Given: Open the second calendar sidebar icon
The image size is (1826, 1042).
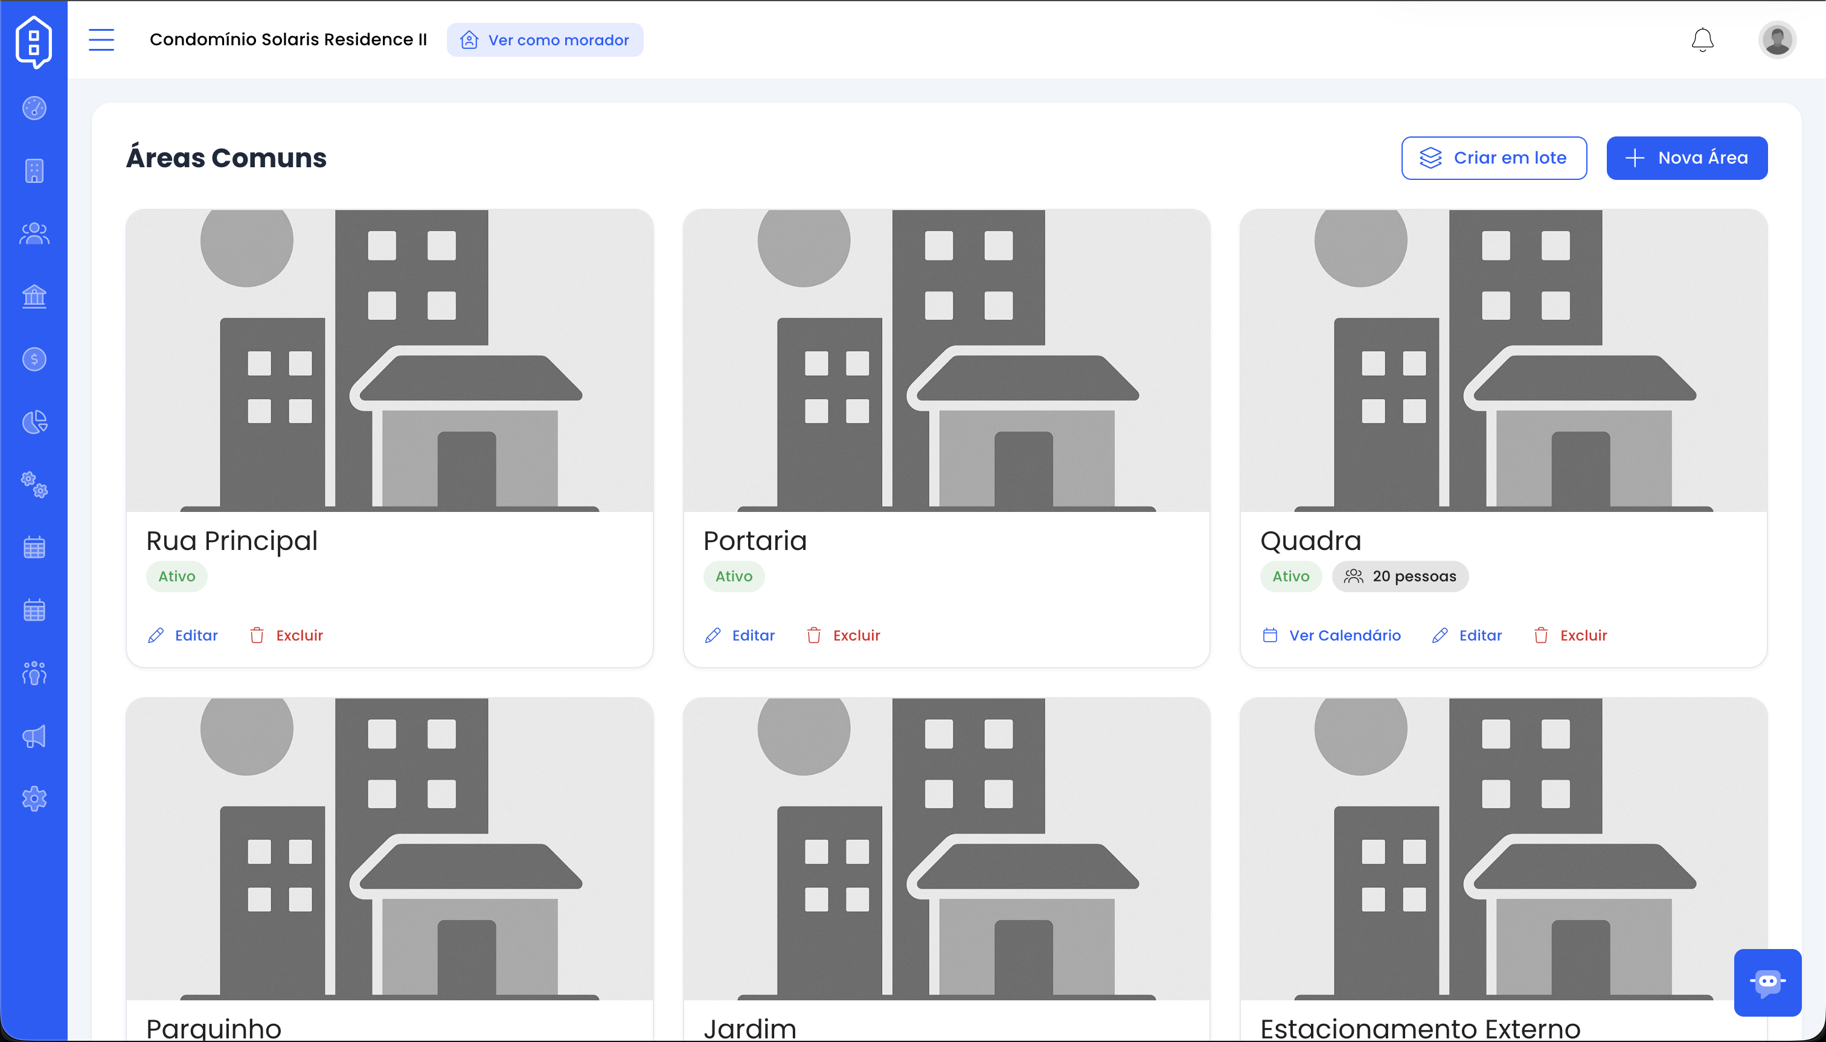Looking at the screenshot, I should coord(34,610).
